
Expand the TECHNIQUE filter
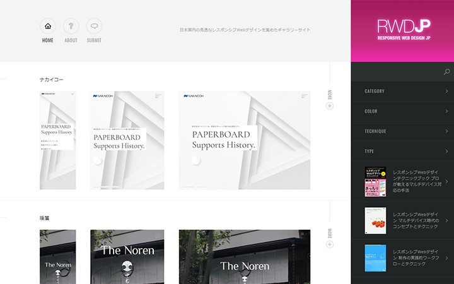(x=402, y=131)
